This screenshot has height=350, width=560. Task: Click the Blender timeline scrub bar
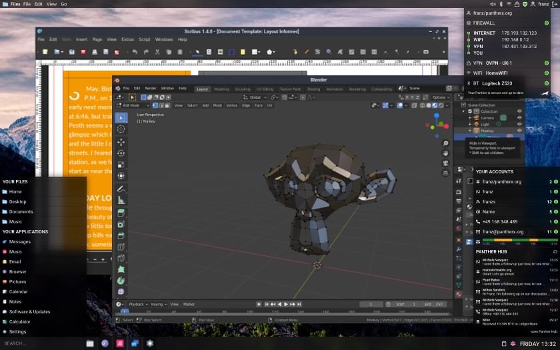coord(282,312)
